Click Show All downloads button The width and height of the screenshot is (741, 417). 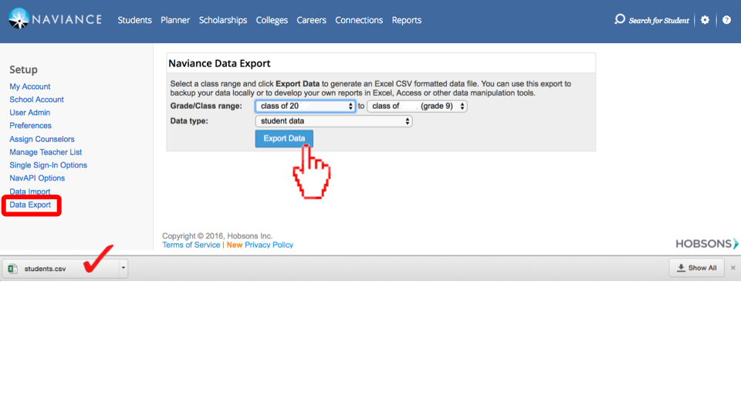point(696,268)
